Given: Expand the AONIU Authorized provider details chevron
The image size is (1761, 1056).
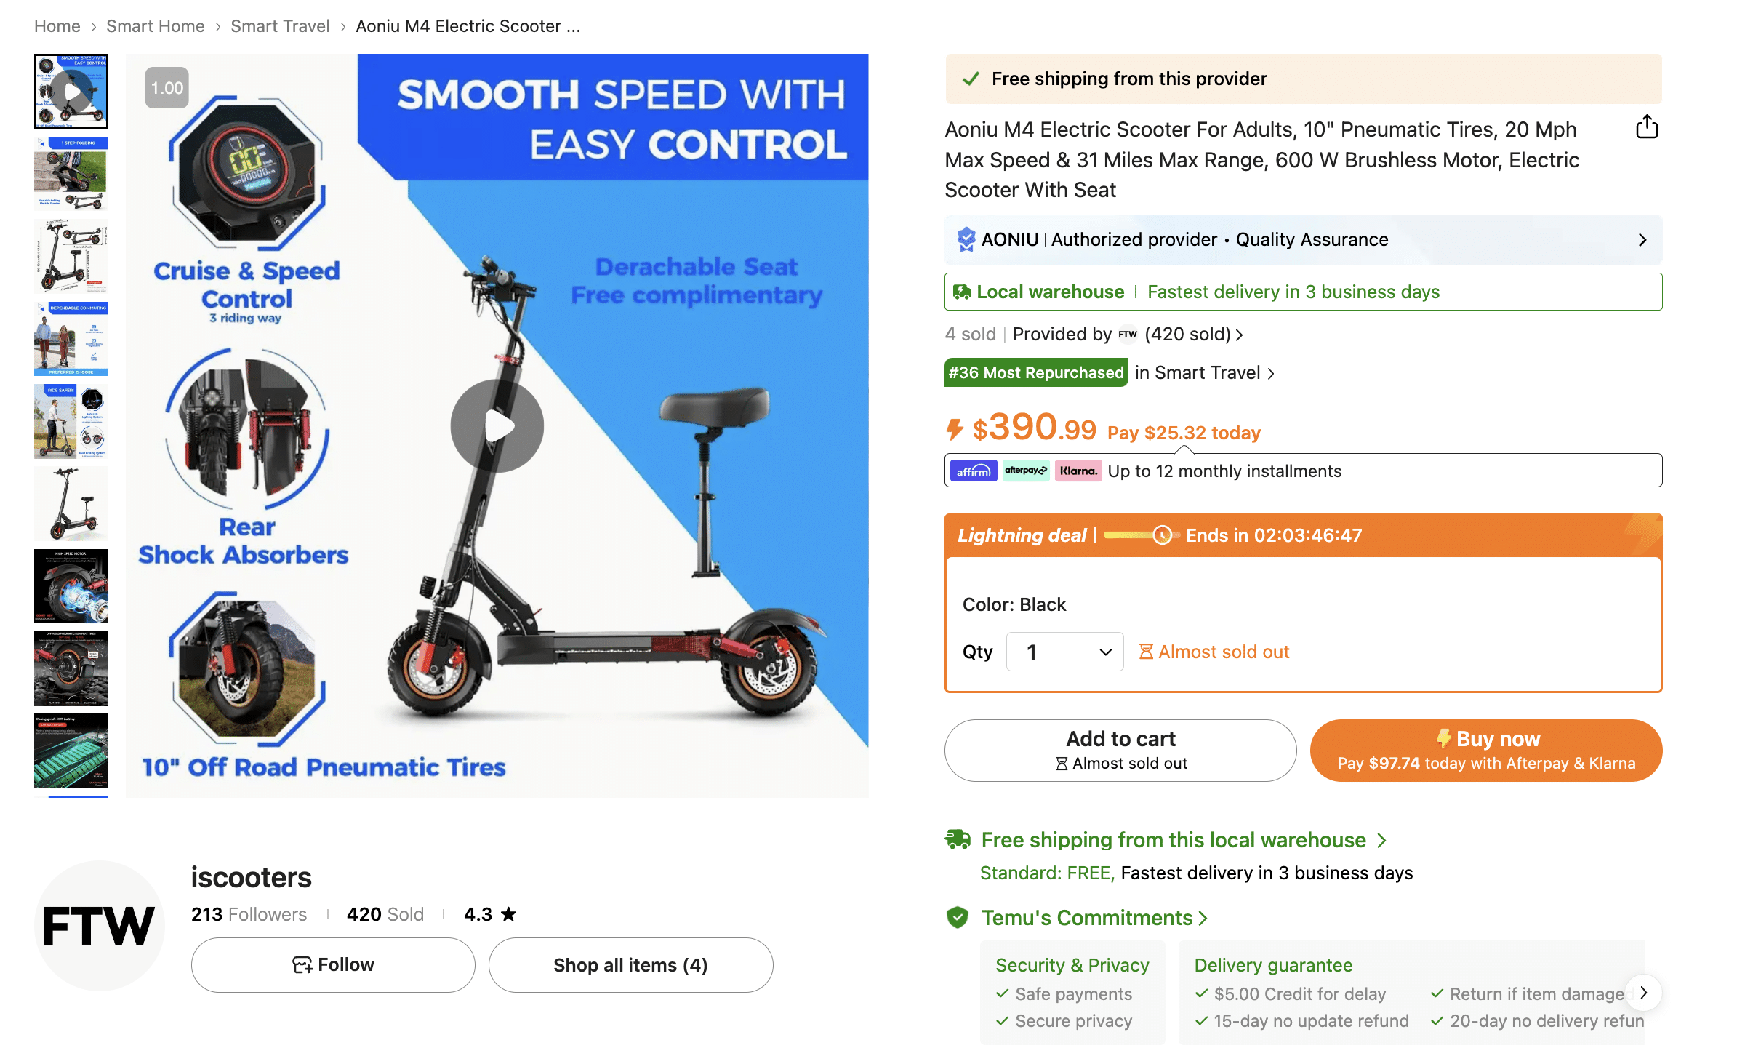Looking at the screenshot, I should 1642,239.
